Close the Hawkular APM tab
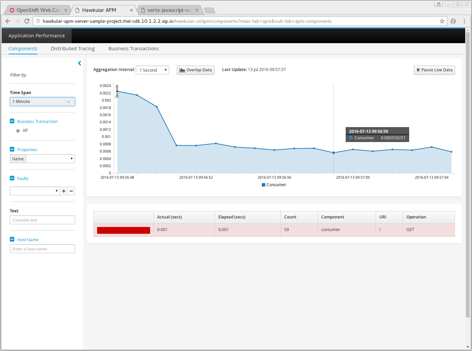This screenshot has width=472, height=351. [131, 10]
